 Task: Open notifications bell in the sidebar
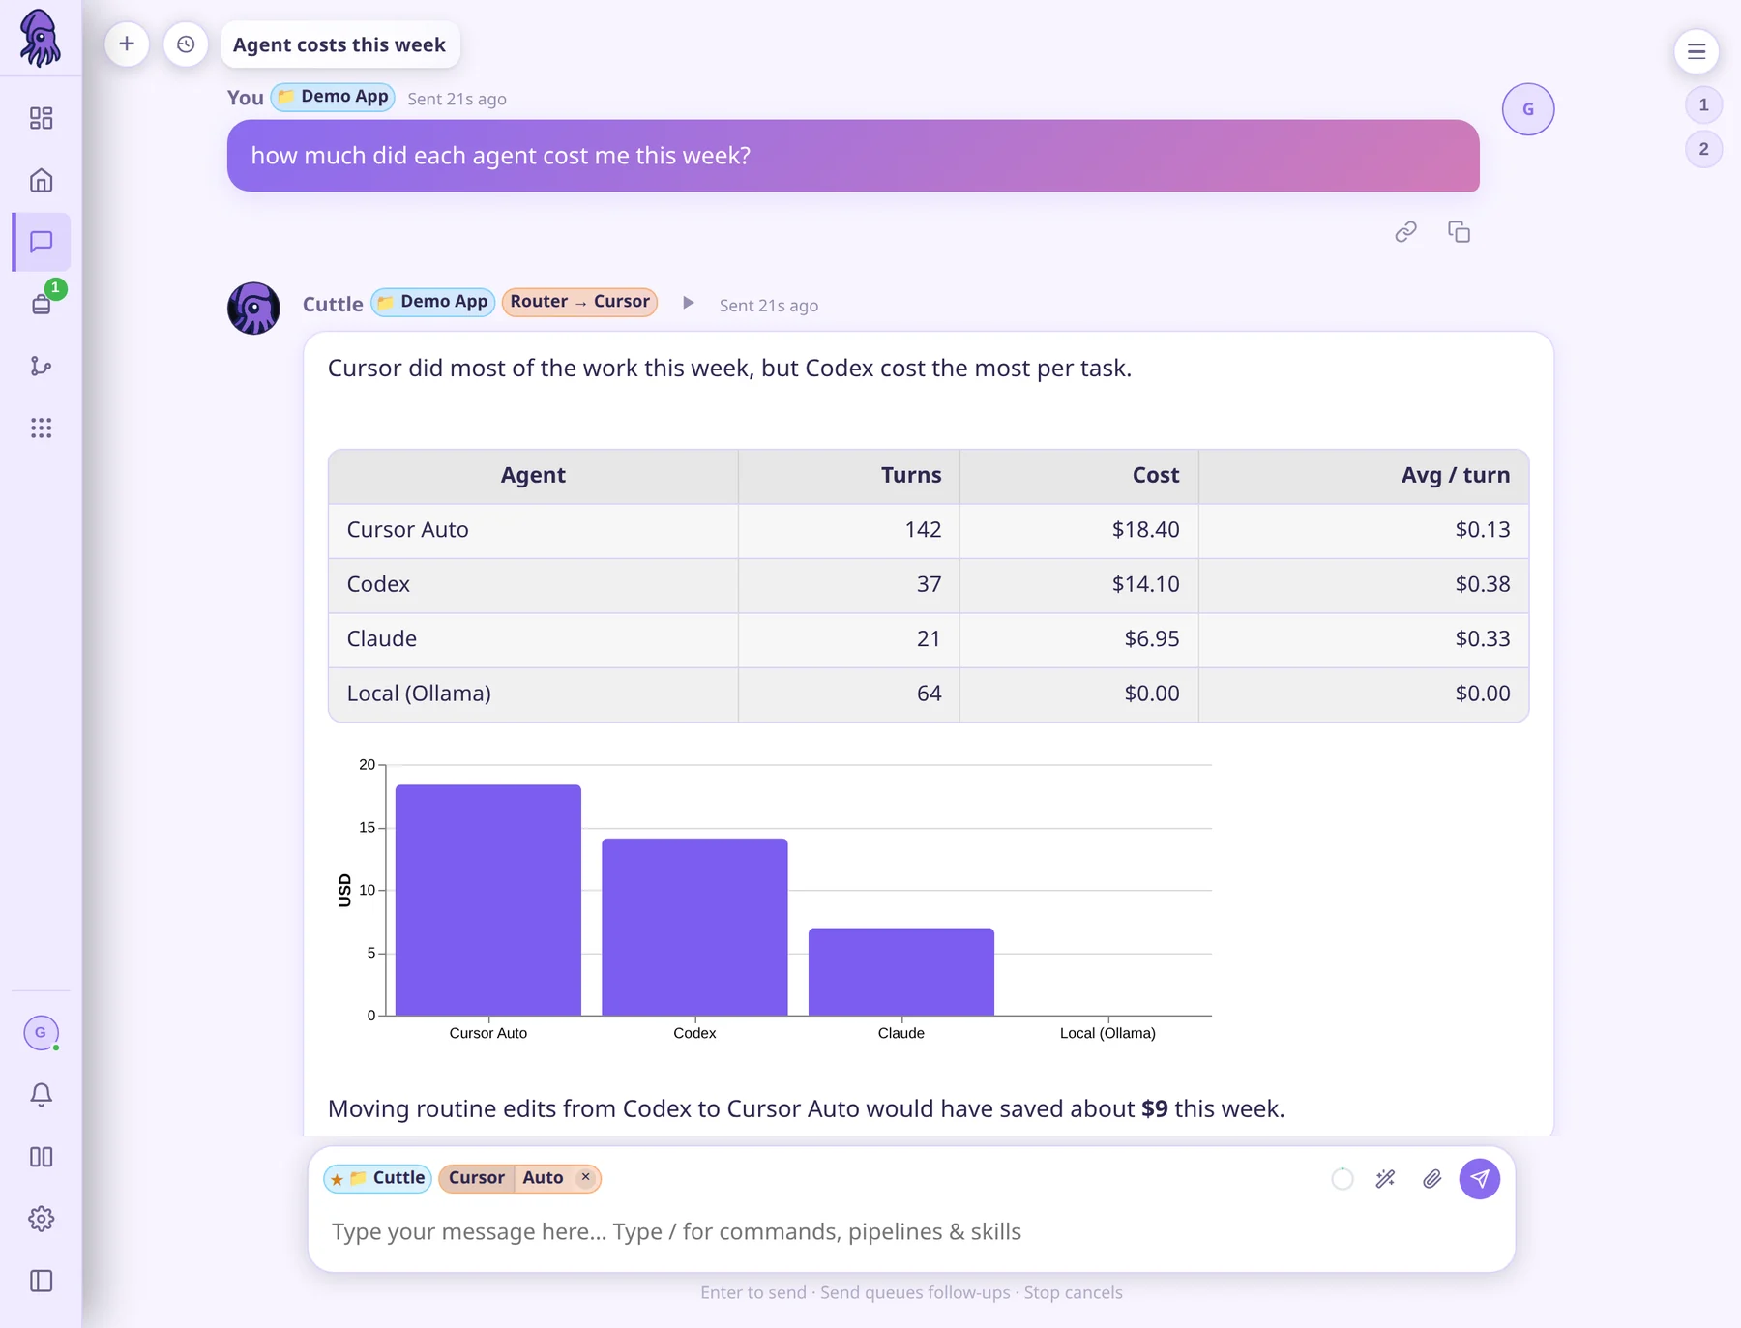pos(41,1095)
